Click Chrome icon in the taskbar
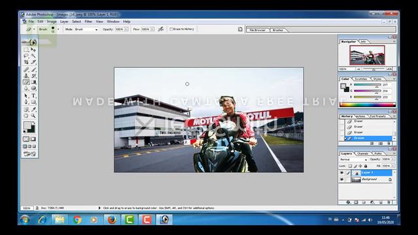 point(77,219)
